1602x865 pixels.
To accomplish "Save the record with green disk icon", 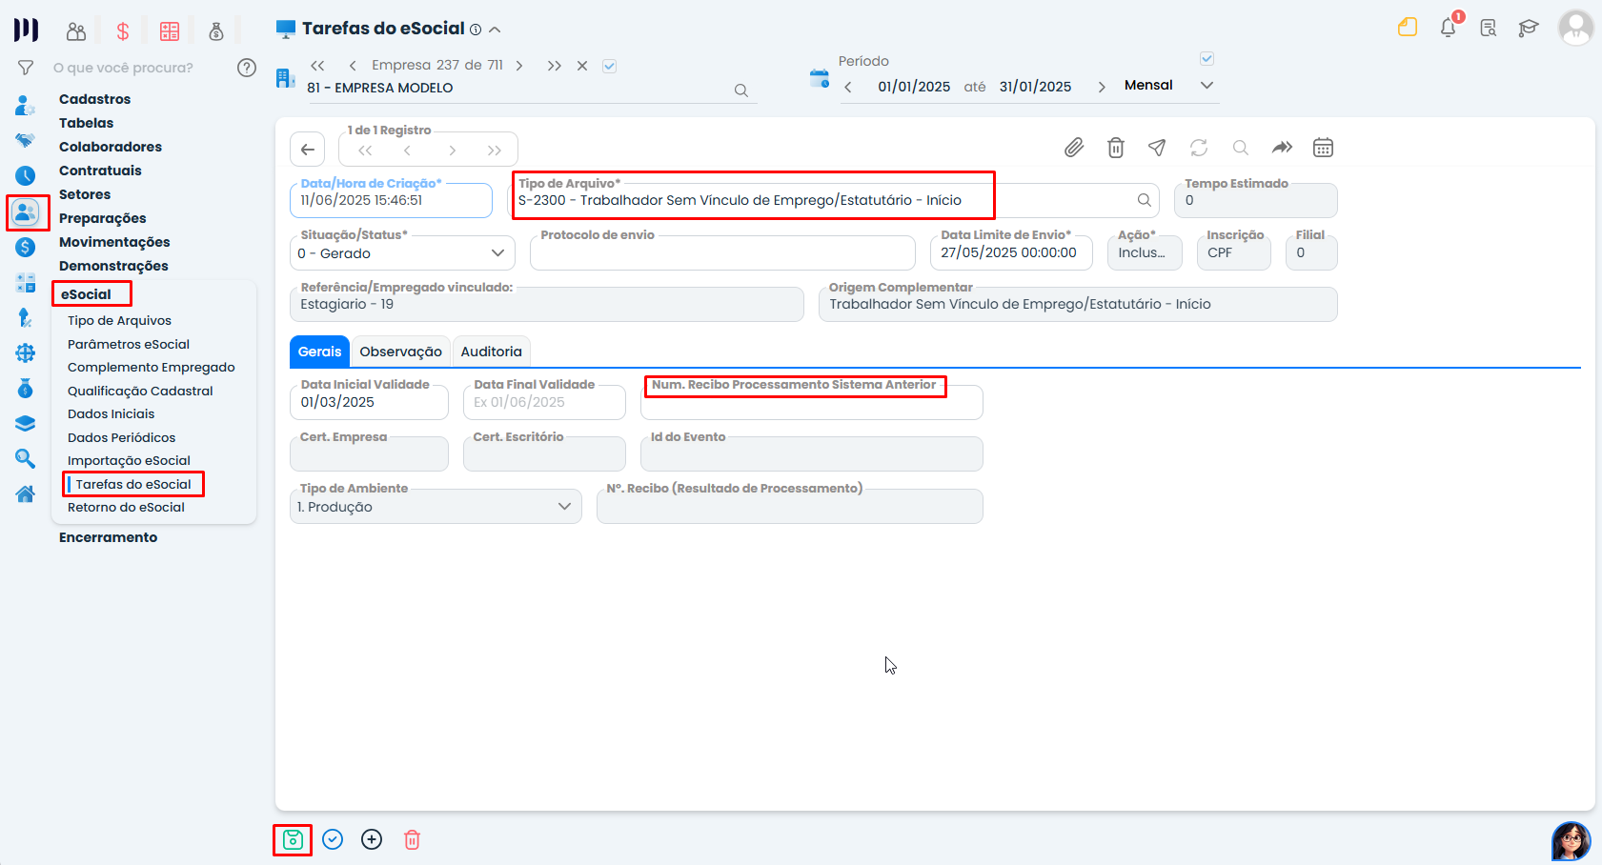I will [x=293, y=839].
